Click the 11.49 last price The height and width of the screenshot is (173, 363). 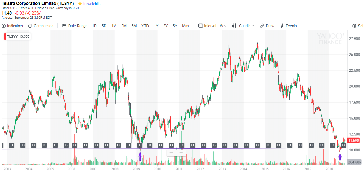click(6, 13)
